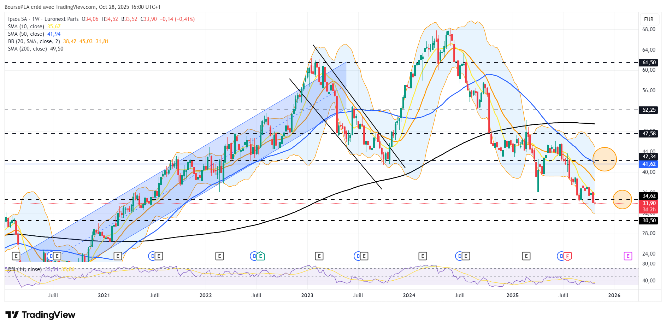This screenshot has height=328, width=666.
Task: Click the green earnings E marker
Action: tap(260, 256)
